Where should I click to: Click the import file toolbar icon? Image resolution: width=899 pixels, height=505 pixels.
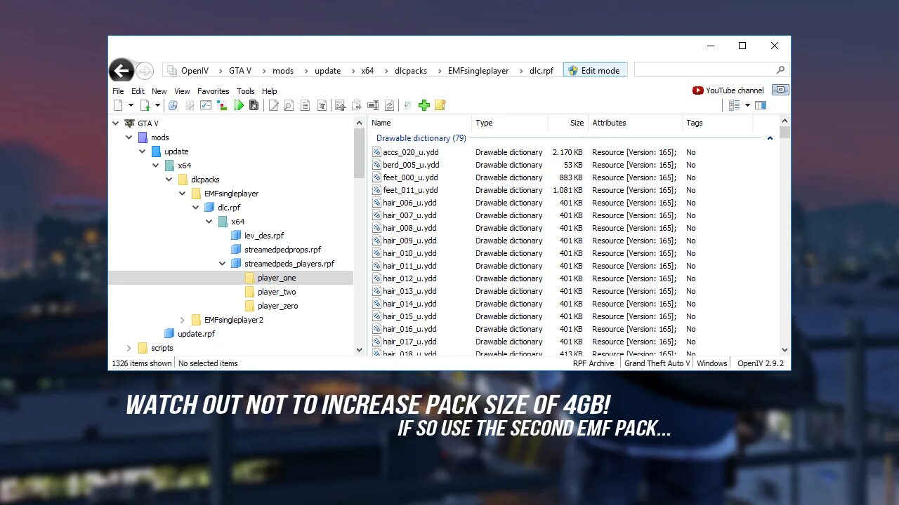pyautogui.click(x=145, y=105)
